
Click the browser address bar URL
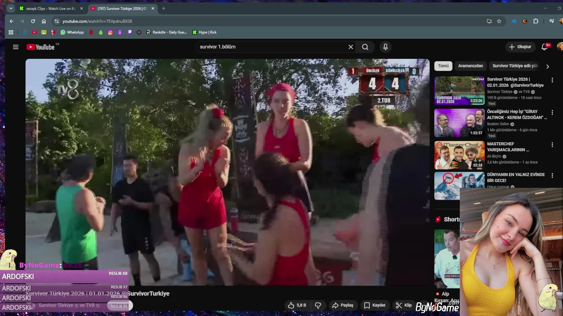click(97, 21)
